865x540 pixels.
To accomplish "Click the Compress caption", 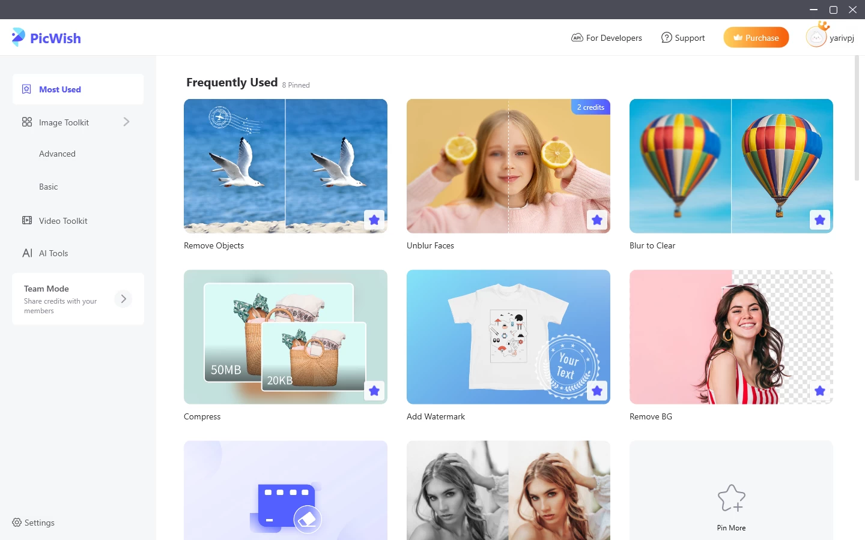I will point(202,416).
